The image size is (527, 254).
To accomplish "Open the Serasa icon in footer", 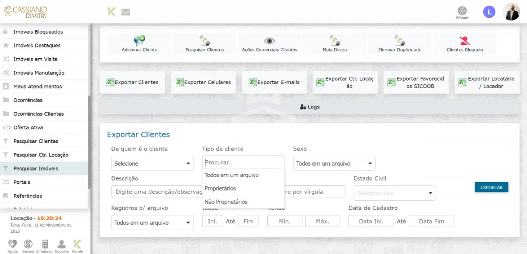I will coord(28,244).
